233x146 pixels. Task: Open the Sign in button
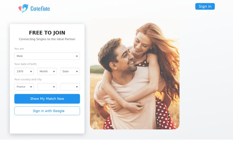[x=205, y=7]
